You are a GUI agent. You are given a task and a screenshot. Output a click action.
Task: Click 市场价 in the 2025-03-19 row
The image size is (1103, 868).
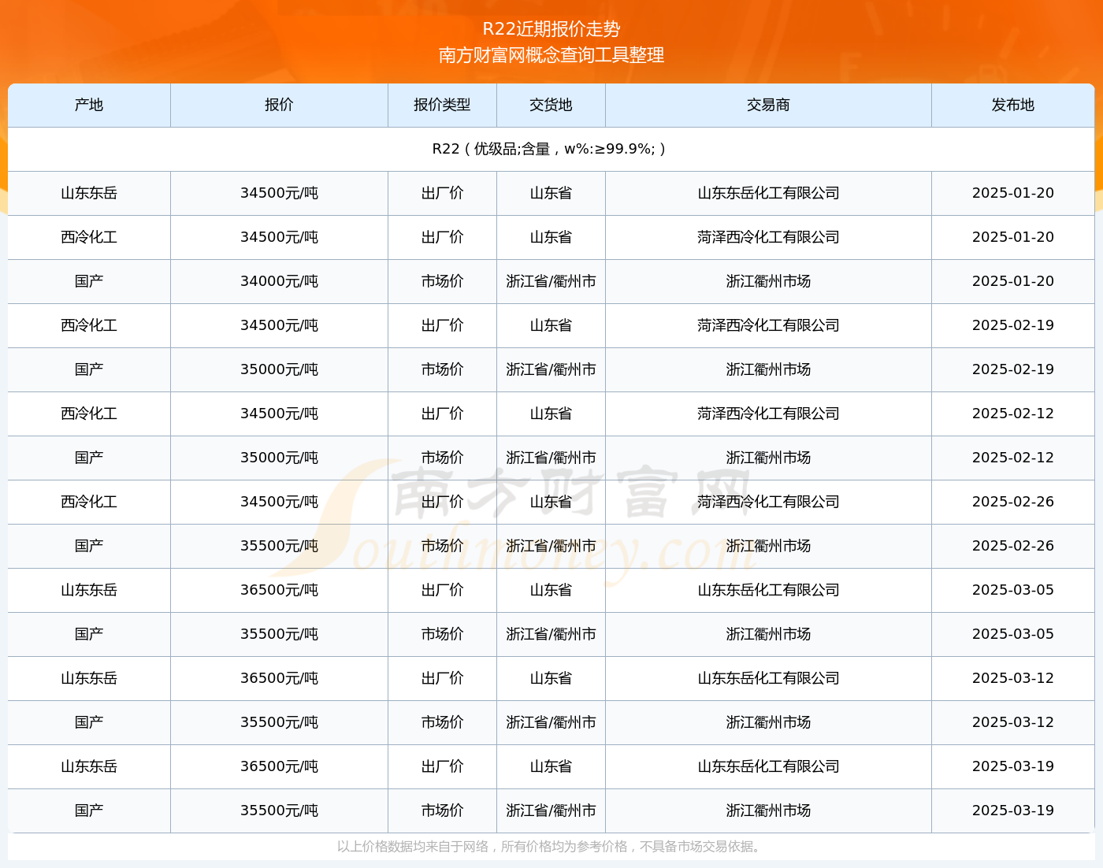point(442,811)
